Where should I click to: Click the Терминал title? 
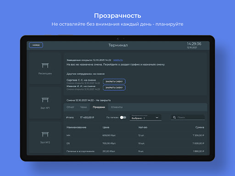pyautogui.click(x=118, y=45)
